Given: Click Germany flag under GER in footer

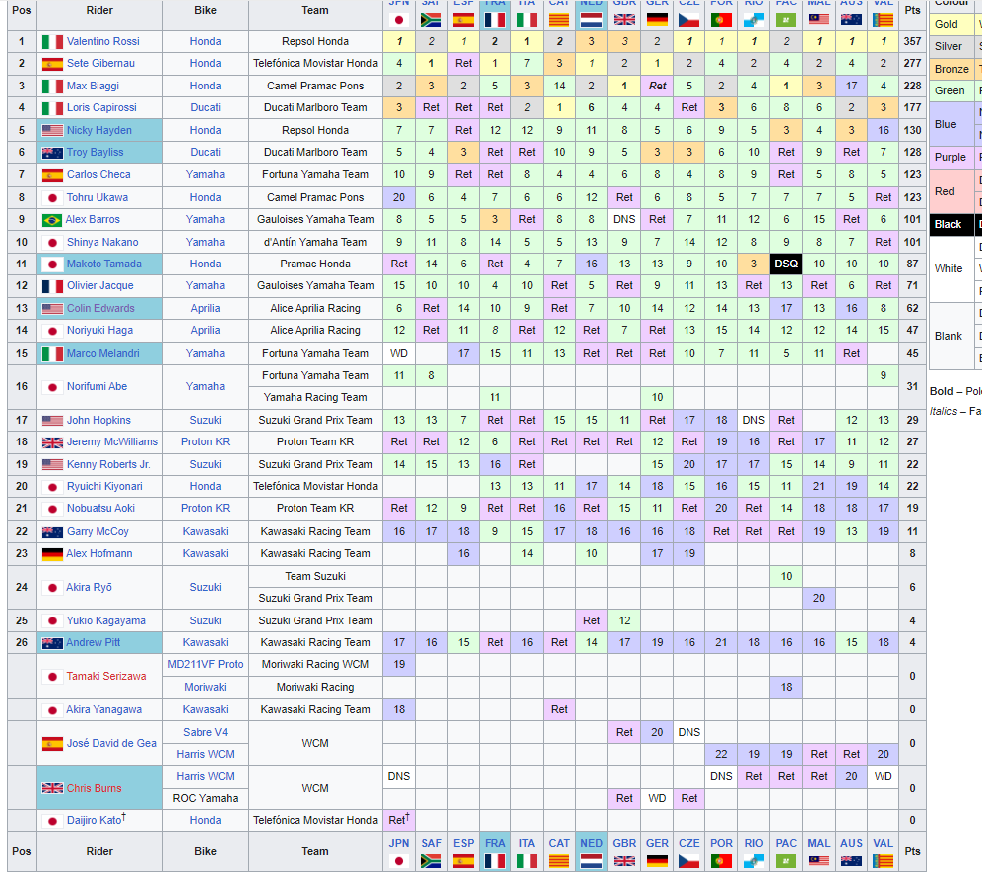Looking at the screenshot, I should click(657, 861).
